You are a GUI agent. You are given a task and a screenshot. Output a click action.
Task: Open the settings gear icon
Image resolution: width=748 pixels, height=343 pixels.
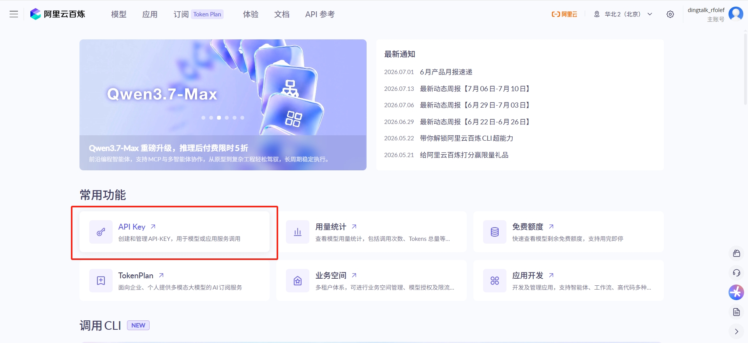pyautogui.click(x=670, y=14)
